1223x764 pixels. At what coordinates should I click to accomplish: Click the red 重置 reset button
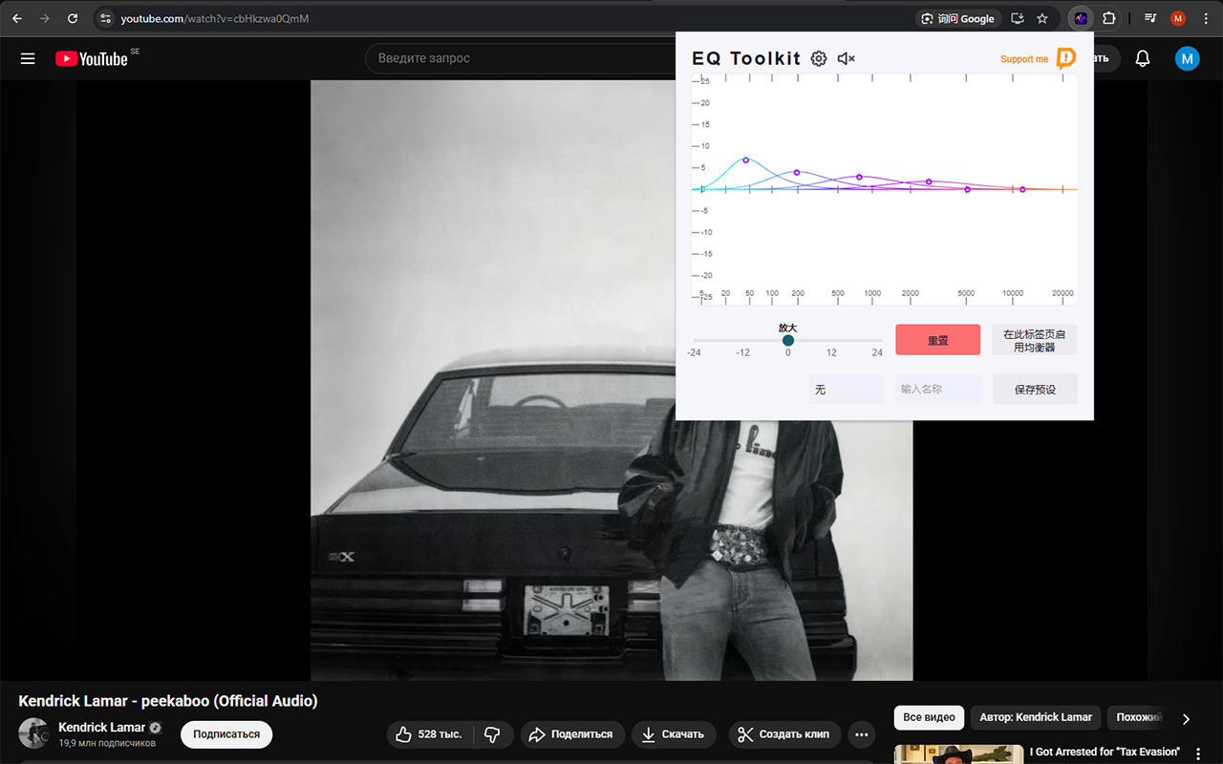pos(938,340)
